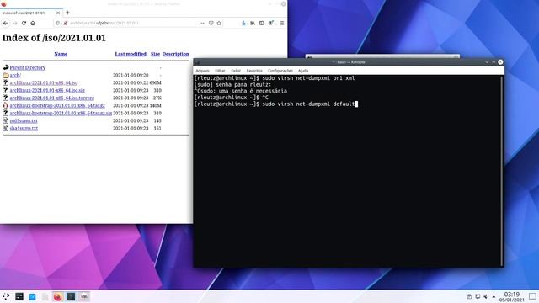Reload the Index of /iso page
The image size is (539, 303).
pos(24,23)
